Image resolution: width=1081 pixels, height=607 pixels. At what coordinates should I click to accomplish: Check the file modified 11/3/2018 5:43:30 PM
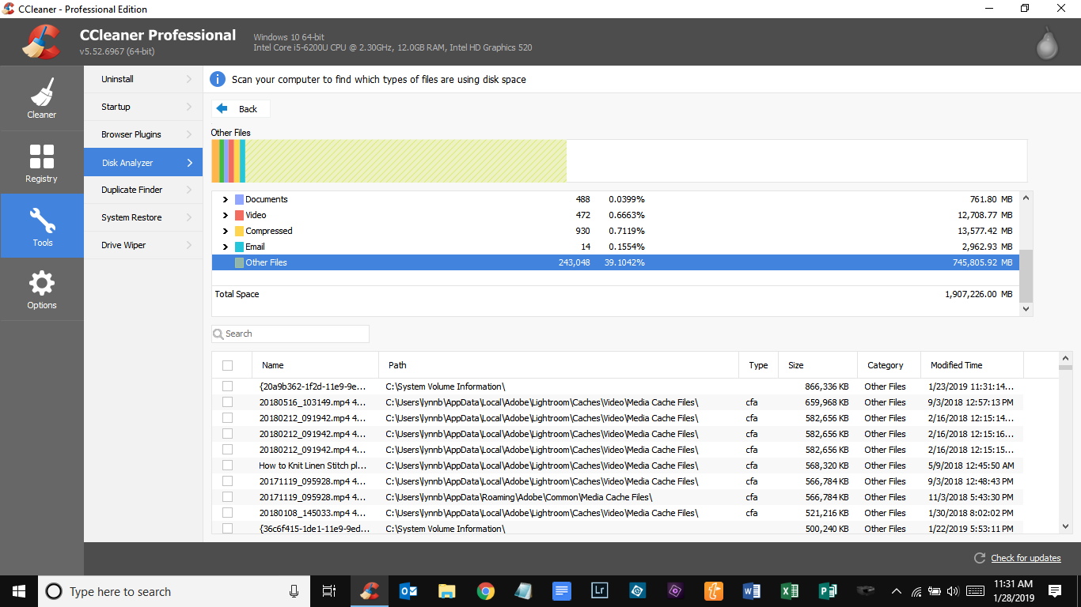click(228, 497)
